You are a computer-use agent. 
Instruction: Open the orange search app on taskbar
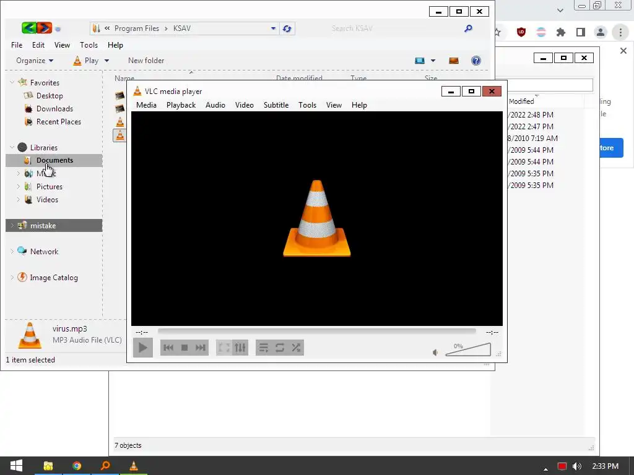[105, 466]
